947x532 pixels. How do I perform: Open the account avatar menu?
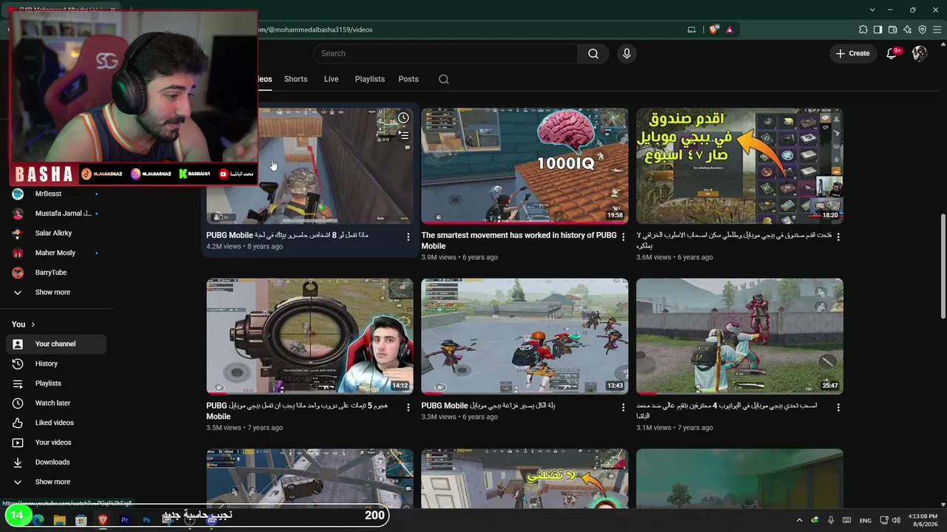click(x=920, y=53)
